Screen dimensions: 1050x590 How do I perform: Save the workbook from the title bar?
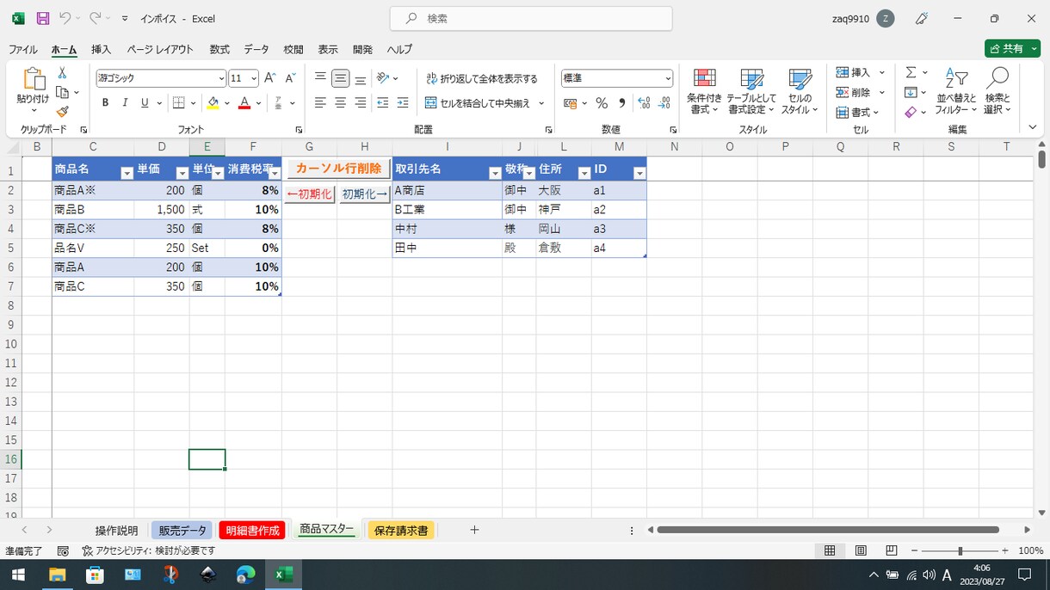tap(43, 18)
